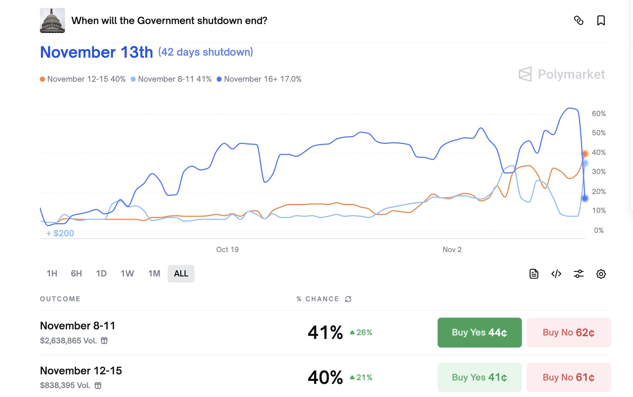Select the ALL time range
The width and height of the screenshot is (633, 397).
(181, 274)
